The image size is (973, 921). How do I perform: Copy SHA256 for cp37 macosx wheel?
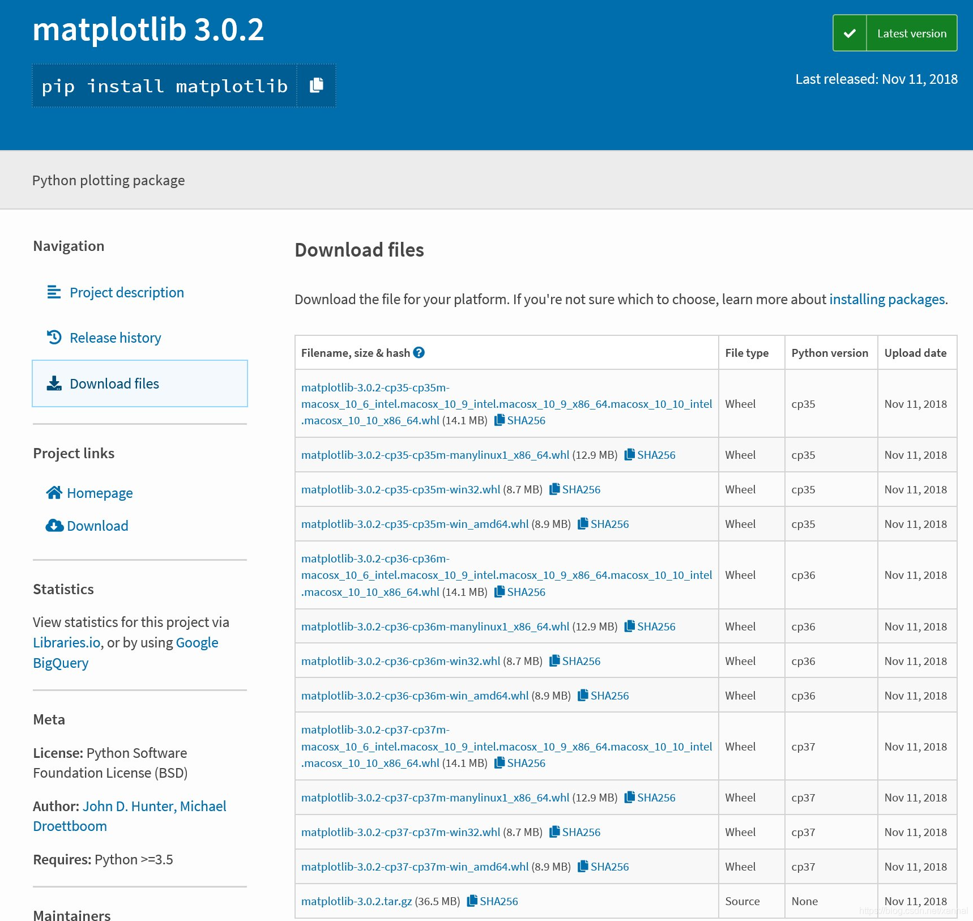[x=520, y=763]
